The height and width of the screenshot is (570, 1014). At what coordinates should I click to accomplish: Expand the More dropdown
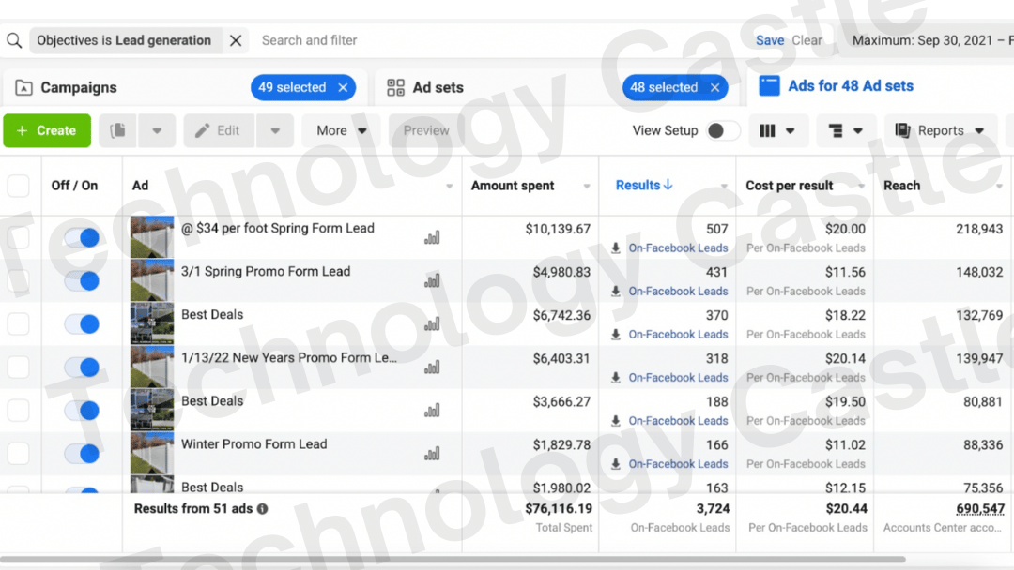pos(342,131)
